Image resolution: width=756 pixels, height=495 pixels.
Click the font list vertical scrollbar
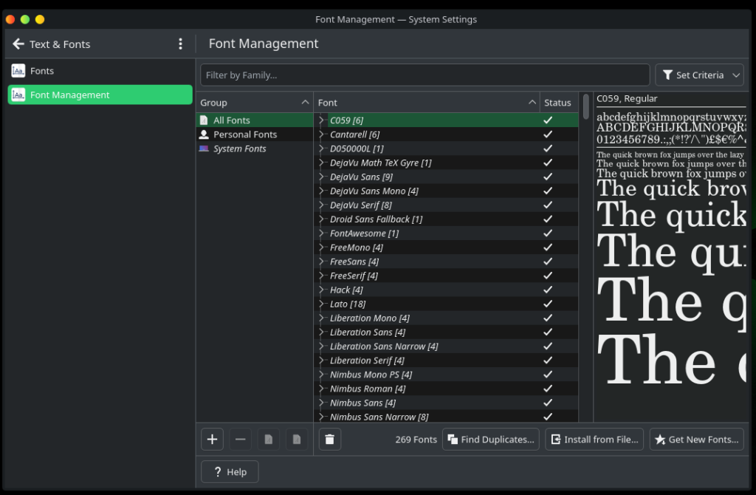click(586, 107)
